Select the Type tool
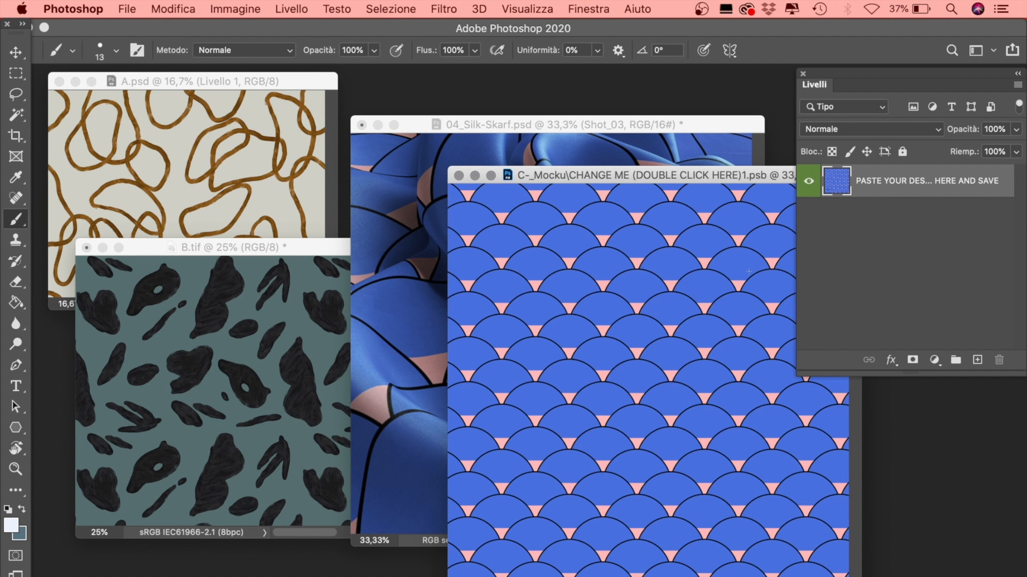 16,386
